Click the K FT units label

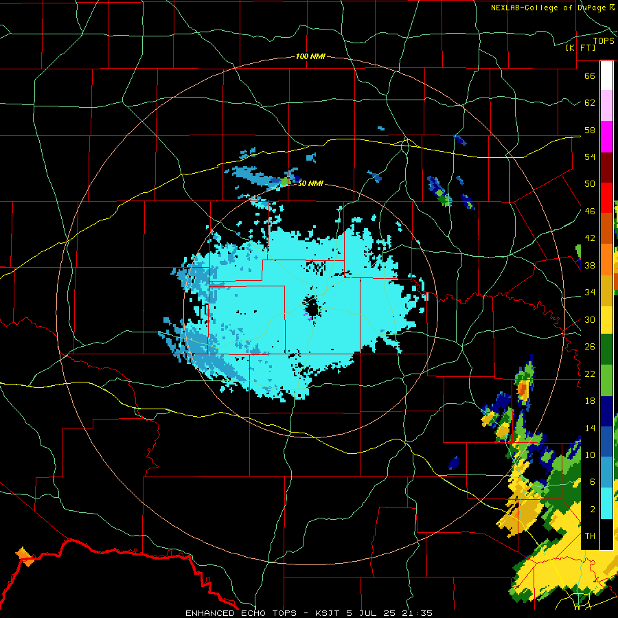(x=580, y=47)
